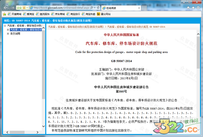Click the search magnifier in address bar
Image resolution: width=203 pixels, height=137 pixels.
point(92,8)
